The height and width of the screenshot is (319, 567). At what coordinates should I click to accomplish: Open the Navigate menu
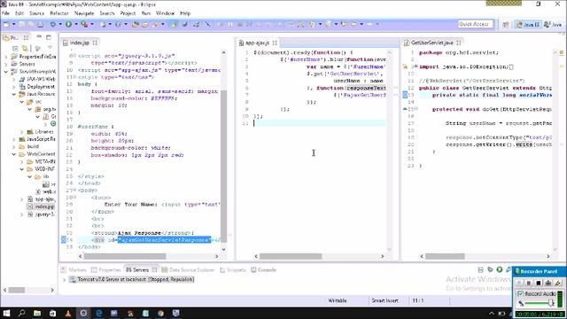(x=84, y=13)
